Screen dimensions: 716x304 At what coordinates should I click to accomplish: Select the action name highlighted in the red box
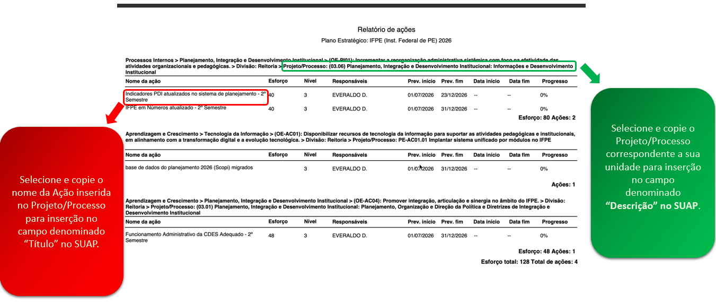click(196, 97)
